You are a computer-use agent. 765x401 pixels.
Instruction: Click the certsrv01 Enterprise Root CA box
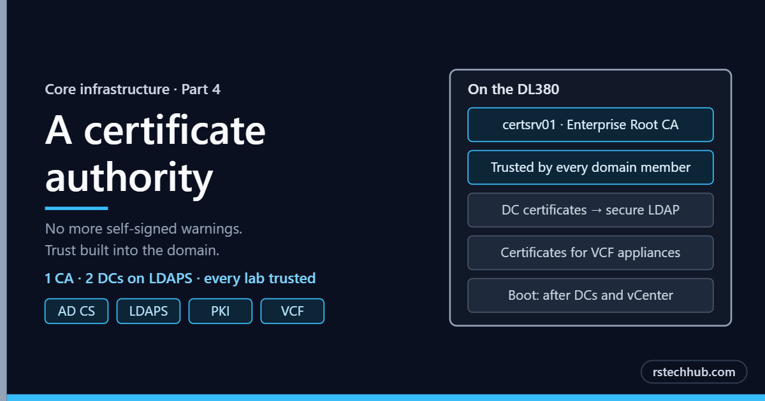(590, 125)
